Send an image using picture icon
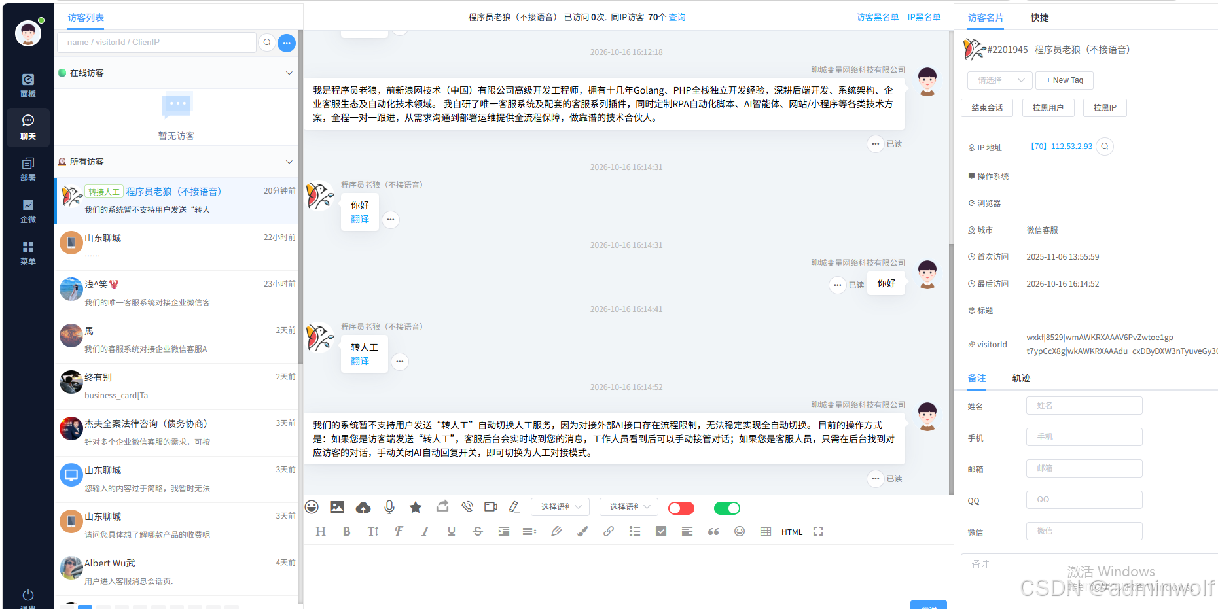 pyautogui.click(x=337, y=507)
